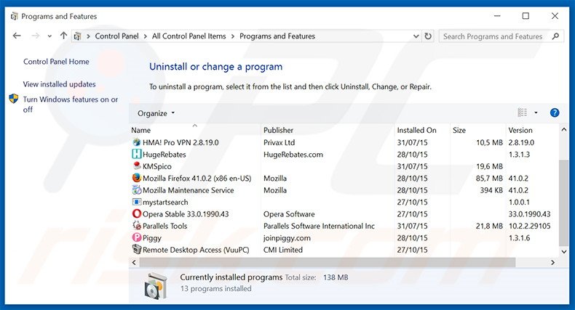The image size is (575, 310).
Task: Click the installed programs disc icon
Action: click(156, 286)
